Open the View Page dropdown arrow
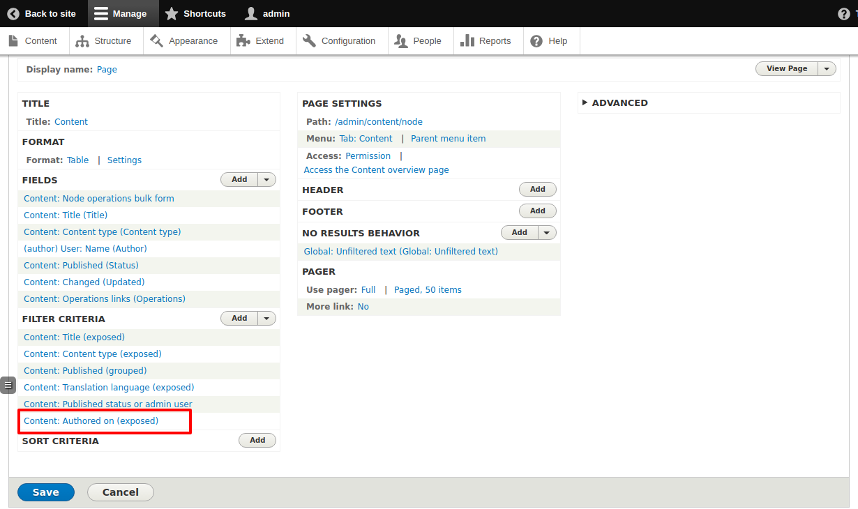This screenshot has height=509, width=858. pyautogui.click(x=827, y=68)
